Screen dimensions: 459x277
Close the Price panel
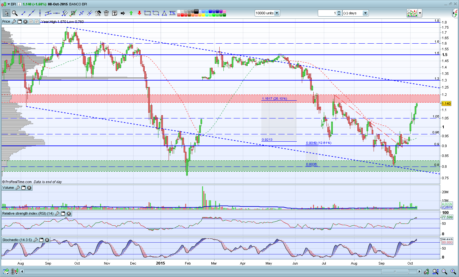25,21
